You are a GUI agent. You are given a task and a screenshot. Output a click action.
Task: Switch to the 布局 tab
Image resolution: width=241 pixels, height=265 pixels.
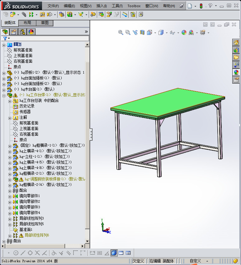[x=27, y=23]
